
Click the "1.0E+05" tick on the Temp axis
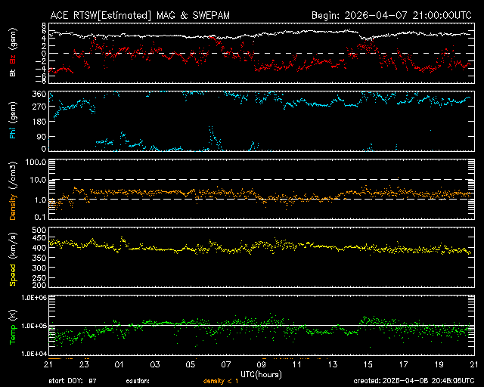[x=34, y=326]
